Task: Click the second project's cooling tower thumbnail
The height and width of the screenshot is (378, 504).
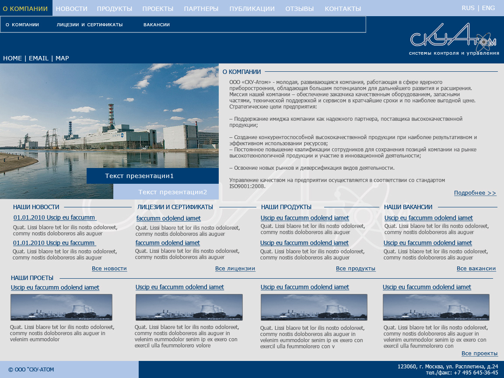Action: pos(189,307)
